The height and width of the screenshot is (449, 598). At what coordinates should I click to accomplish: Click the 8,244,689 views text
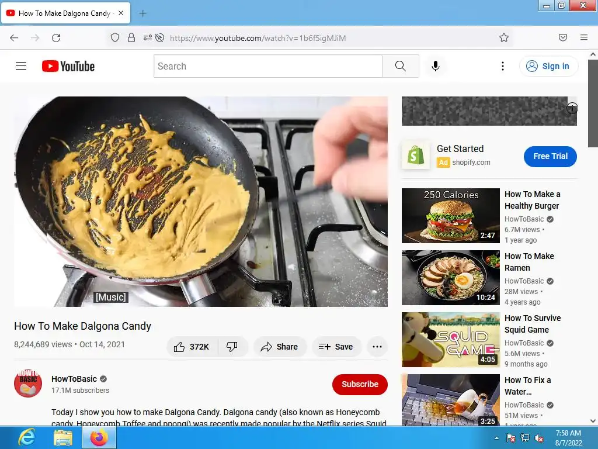(43, 344)
